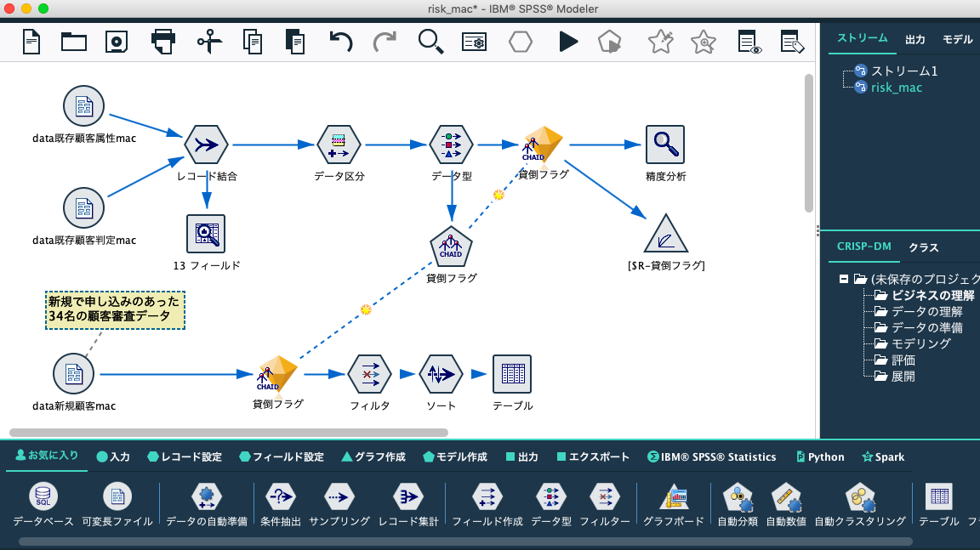Select the データベース source node in the palette

point(45,498)
